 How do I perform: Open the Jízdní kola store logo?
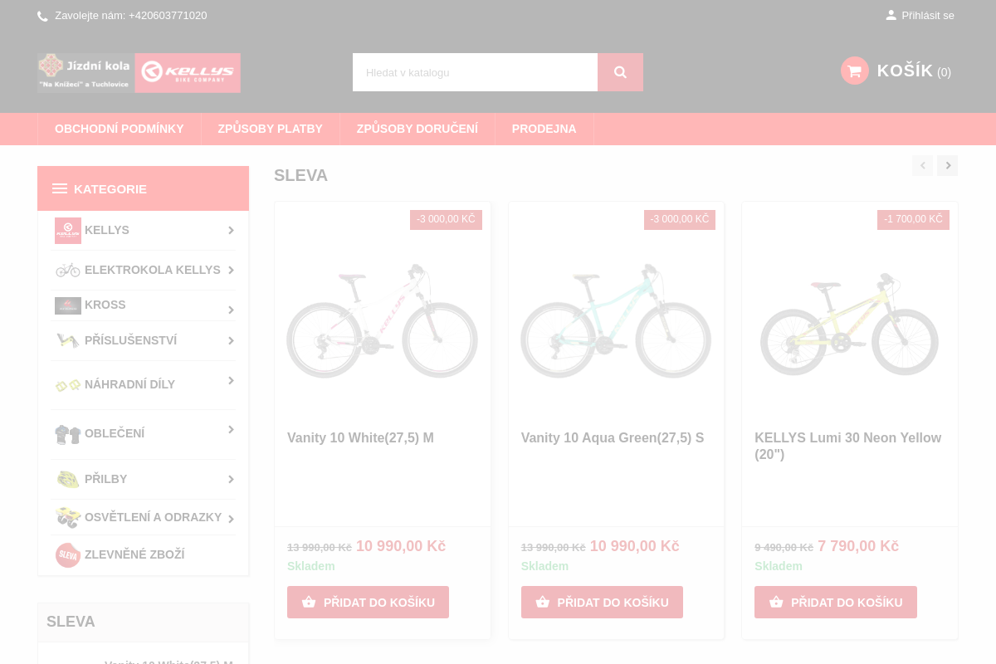(x=85, y=72)
